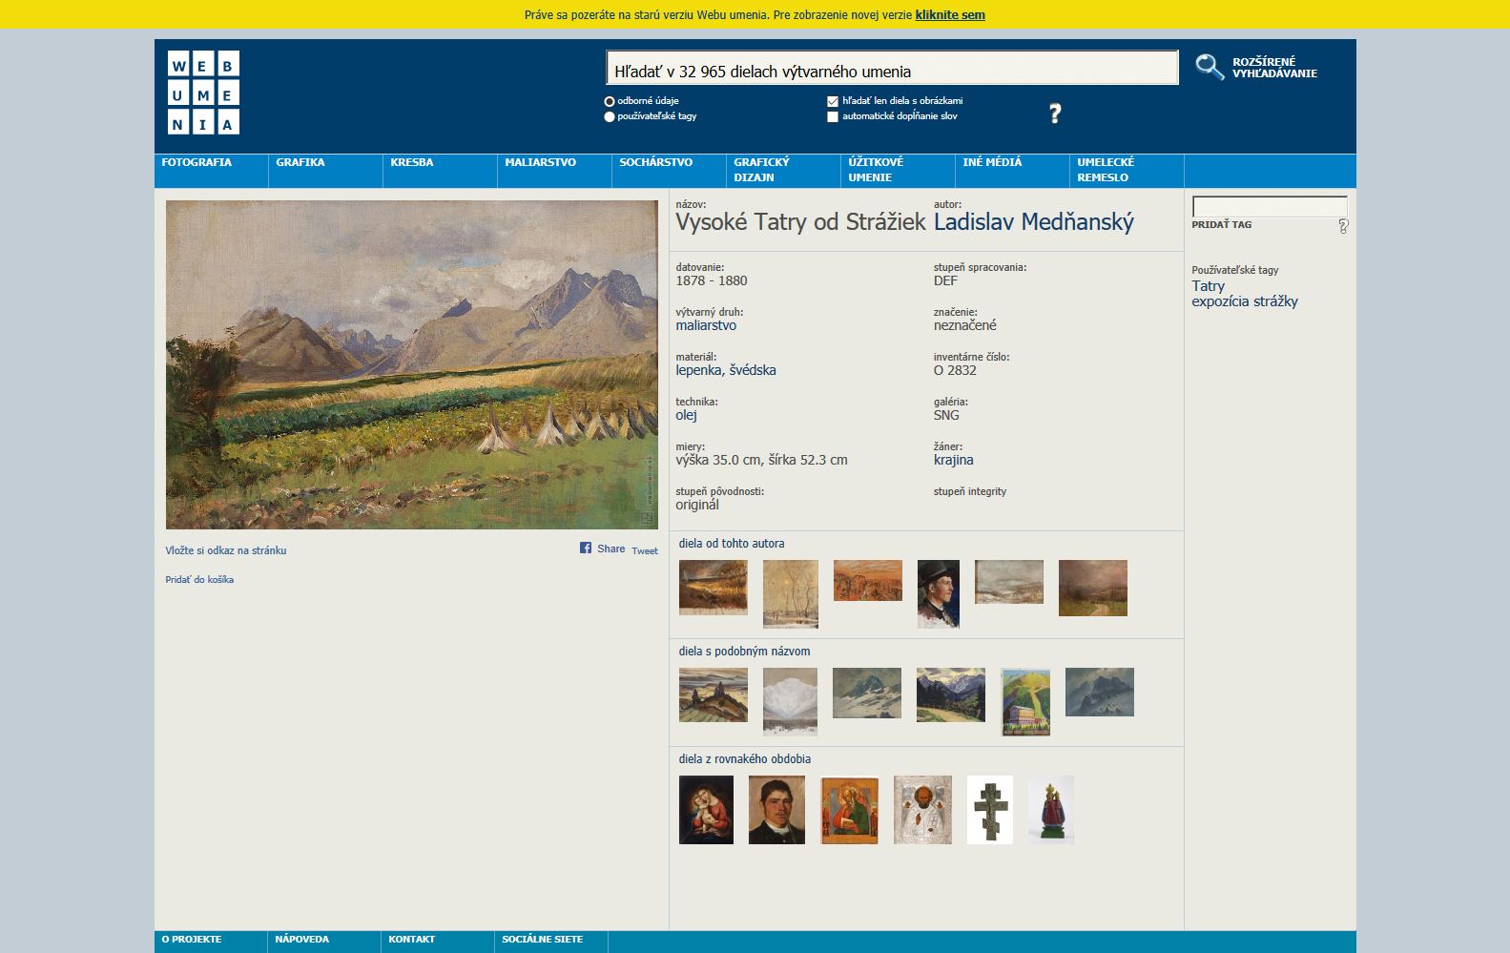Open the green poster with building thumbnail
1510x953 pixels.
[x=1025, y=701]
